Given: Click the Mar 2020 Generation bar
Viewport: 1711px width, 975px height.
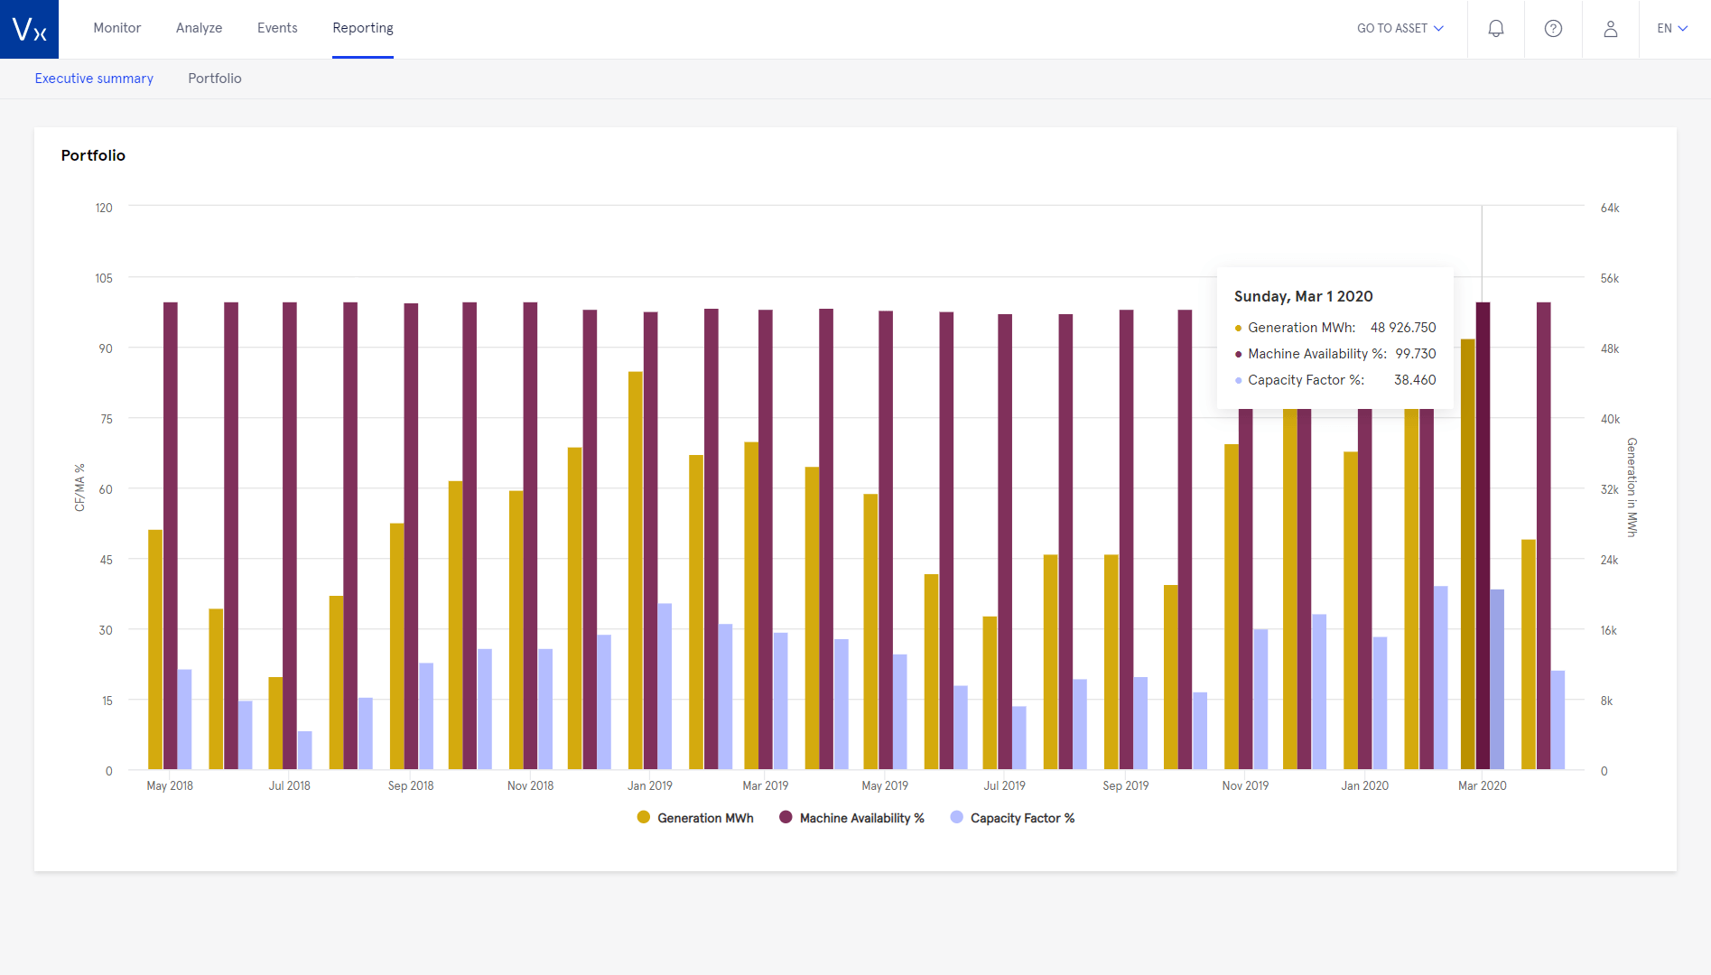Looking at the screenshot, I should point(1468,554).
